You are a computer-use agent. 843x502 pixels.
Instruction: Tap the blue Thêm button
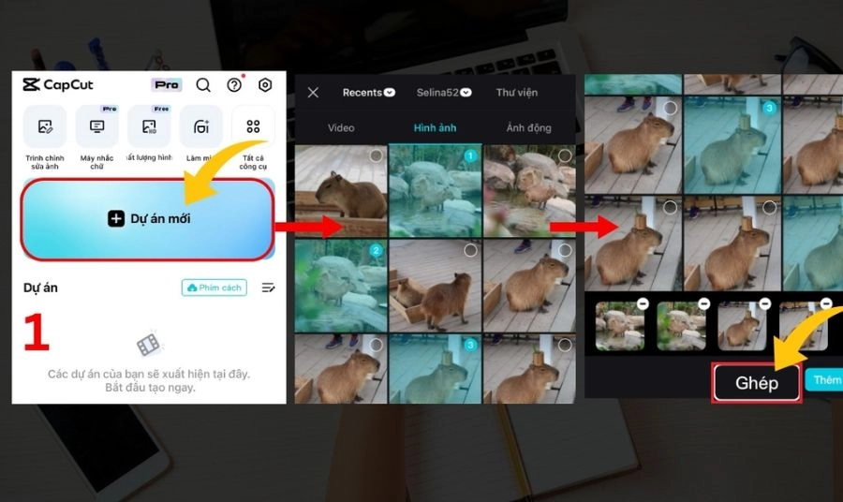[x=824, y=380]
